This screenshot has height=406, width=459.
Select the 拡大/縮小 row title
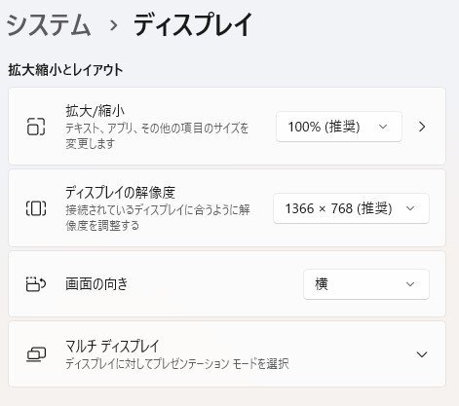coord(96,111)
